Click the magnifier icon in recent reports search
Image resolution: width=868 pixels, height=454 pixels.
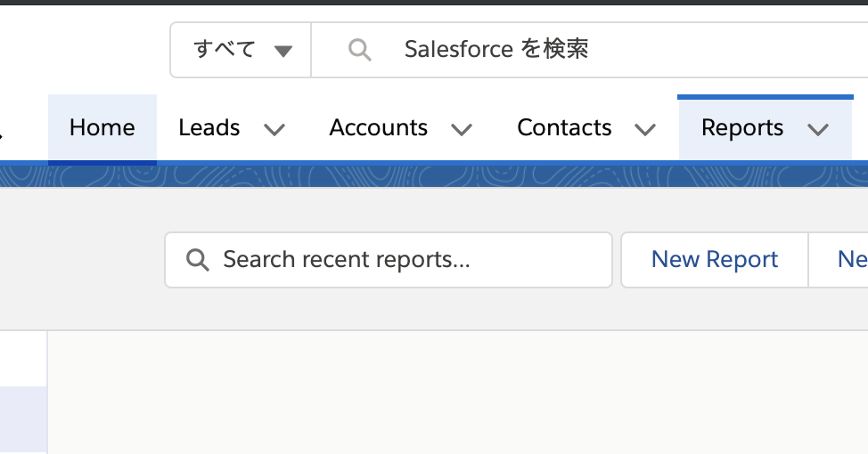coord(198,260)
